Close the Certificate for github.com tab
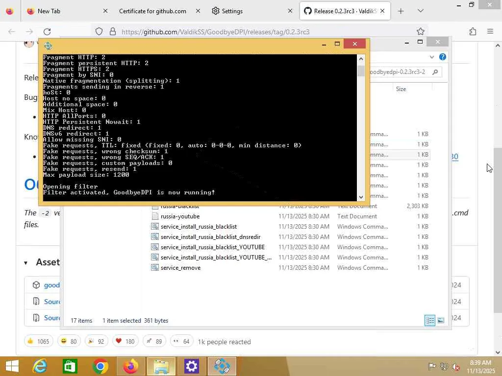 click(x=198, y=11)
